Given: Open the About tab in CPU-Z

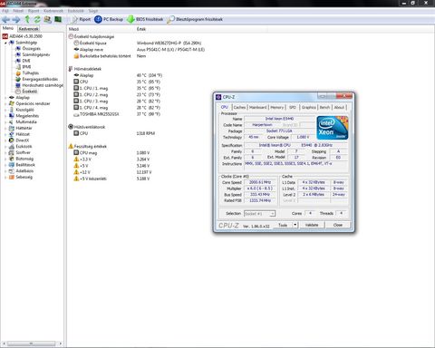Looking at the screenshot, I should tap(339, 107).
